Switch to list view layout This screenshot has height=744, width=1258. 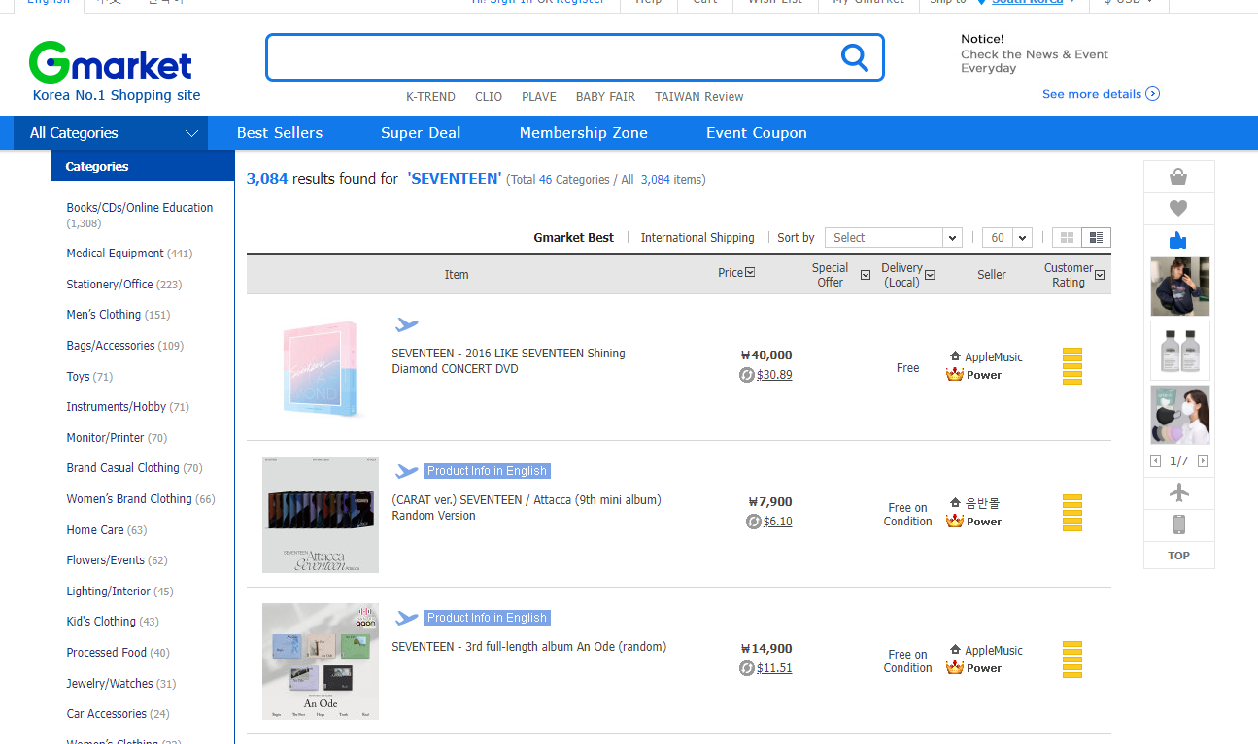[1096, 238]
